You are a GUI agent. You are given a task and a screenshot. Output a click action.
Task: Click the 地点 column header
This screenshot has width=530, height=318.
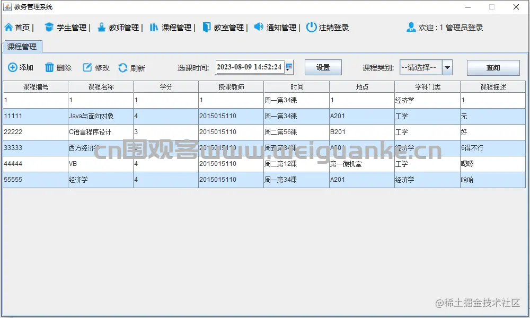click(x=362, y=87)
